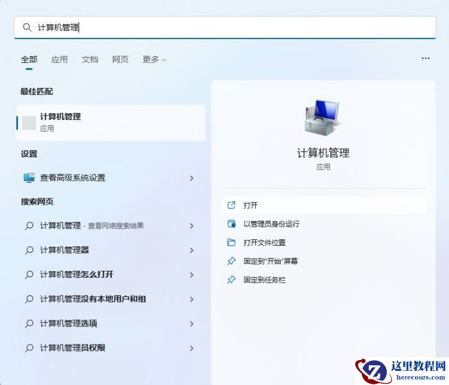449x385 pixels.
Task: Click the search box containing 计算机管理
Action: [224, 28]
